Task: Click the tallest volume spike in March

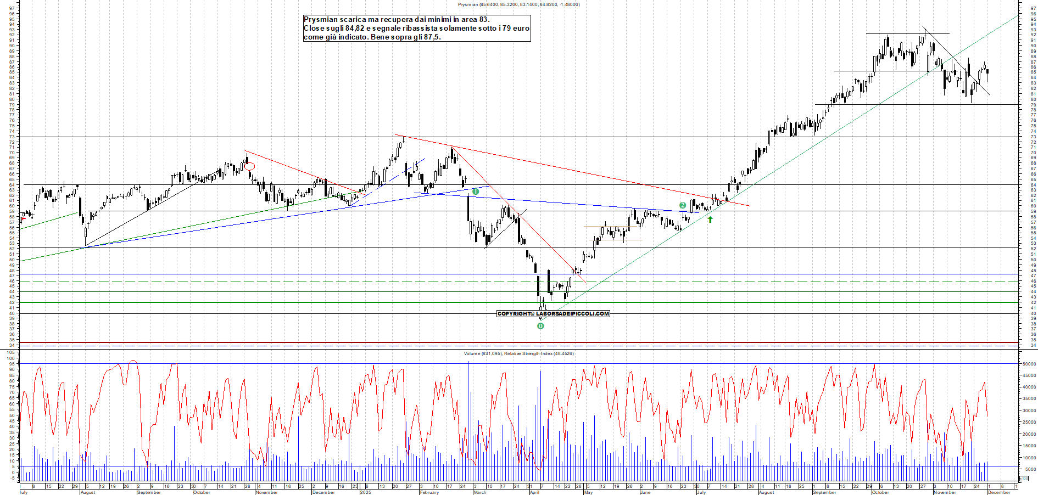Action: 468,428
